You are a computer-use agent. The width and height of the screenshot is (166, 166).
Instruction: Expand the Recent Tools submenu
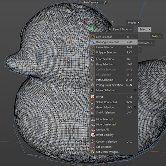[122, 30]
